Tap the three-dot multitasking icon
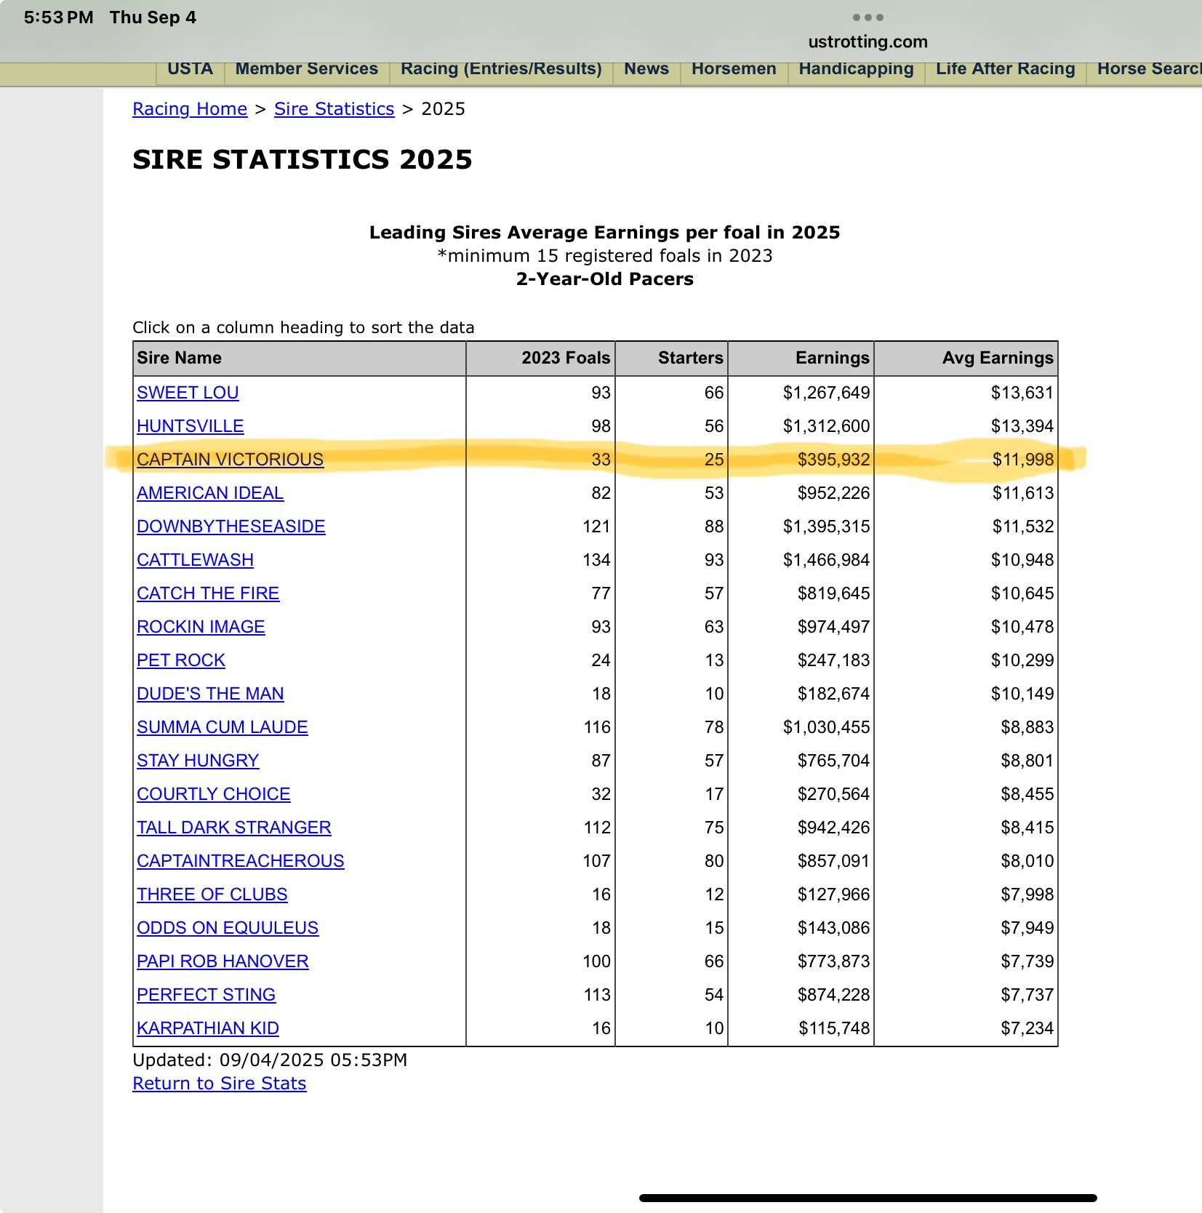Viewport: 1202px width, 1213px height. pyautogui.click(x=868, y=17)
